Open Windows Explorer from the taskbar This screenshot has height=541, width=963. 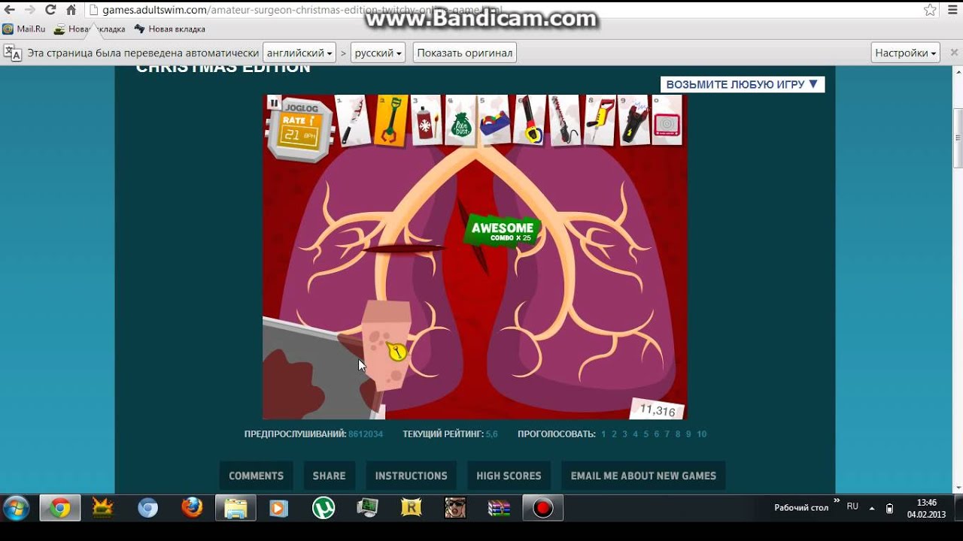235,509
